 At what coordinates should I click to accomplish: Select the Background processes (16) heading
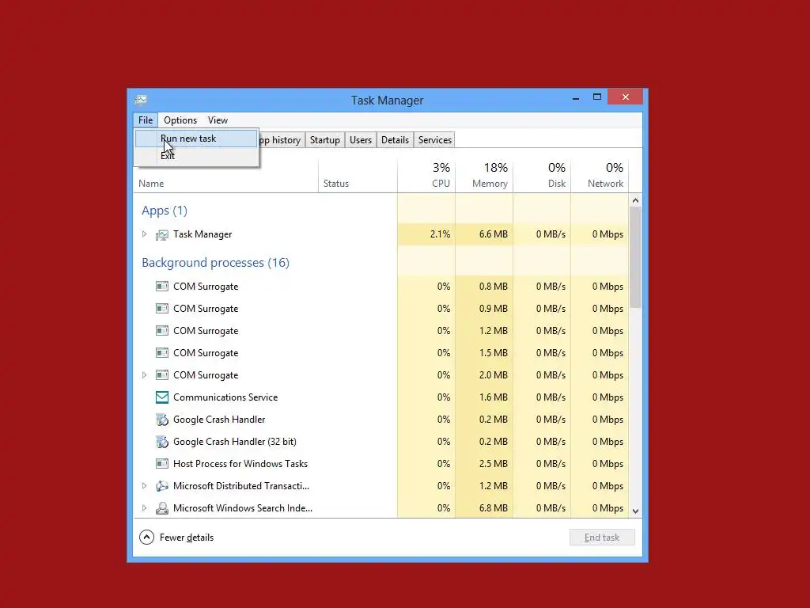click(215, 263)
